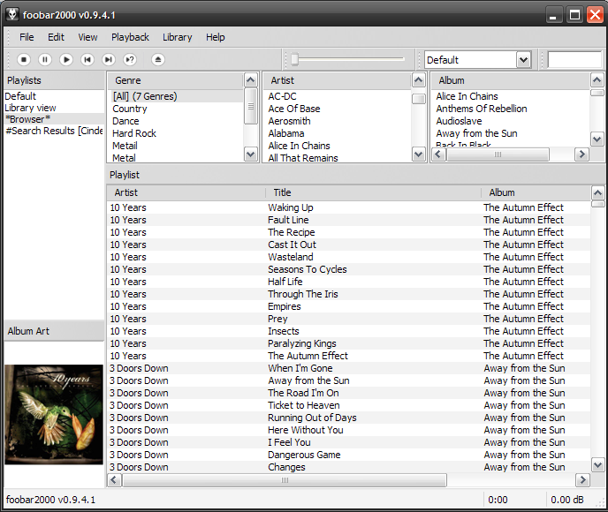Select track Seasons To Cycles
Screen dimensions: 608x512
tap(348, 269)
